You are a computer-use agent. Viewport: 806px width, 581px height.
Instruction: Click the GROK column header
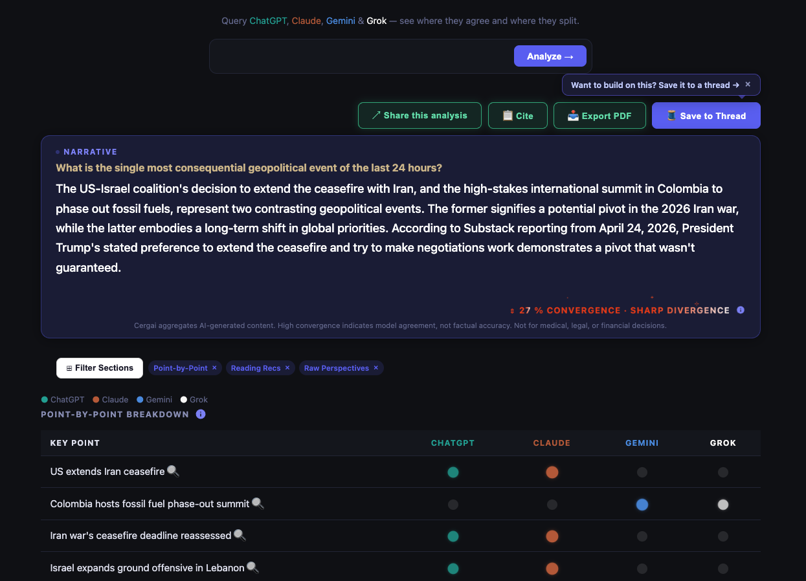click(x=723, y=443)
